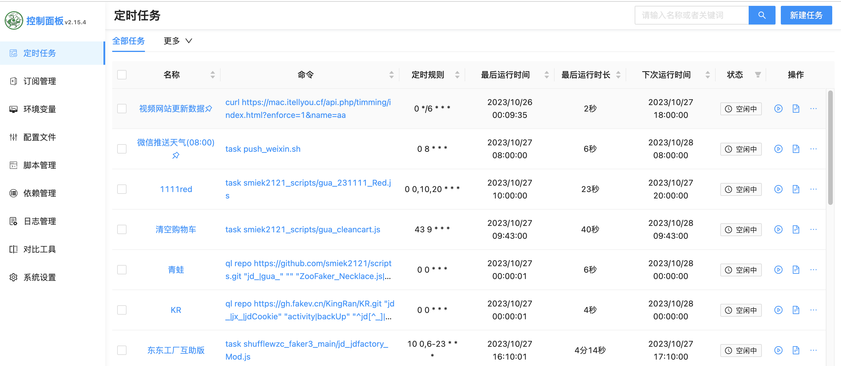Viewport: 841px width, 366px height.
Task: View log of 东东工厂互助版 task
Action: point(796,350)
